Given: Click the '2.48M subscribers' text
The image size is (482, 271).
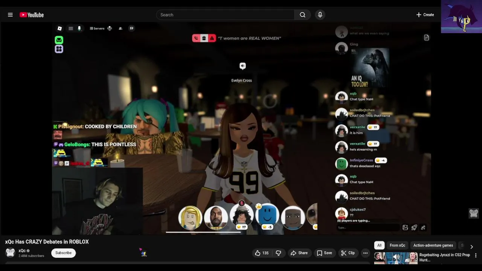Looking at the screenshot, I should [x=31, y=256].
